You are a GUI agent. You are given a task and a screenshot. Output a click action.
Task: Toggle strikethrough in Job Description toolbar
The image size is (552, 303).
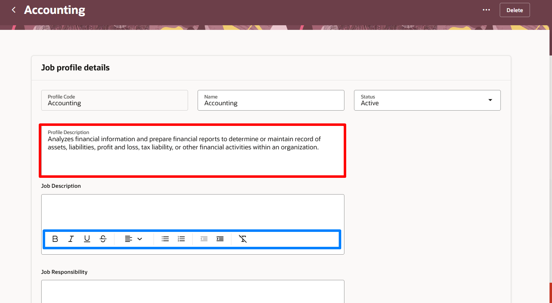(103, 239)
